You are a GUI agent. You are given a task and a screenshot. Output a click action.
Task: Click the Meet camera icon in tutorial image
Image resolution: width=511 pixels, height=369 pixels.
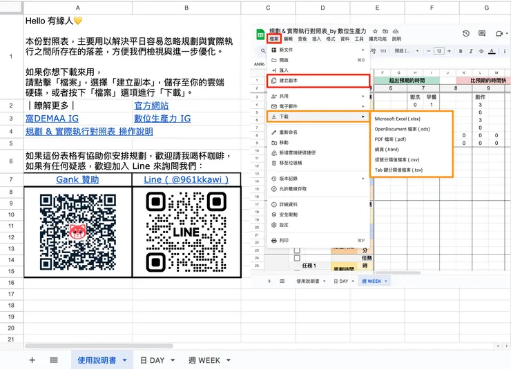499,33
